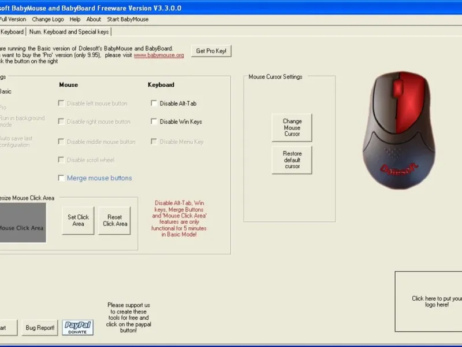Image resolution: width=462 pixels, height=347 pixels.
Task: Click the bold 'Keyboard' column heading
Action: pos(161,84)
